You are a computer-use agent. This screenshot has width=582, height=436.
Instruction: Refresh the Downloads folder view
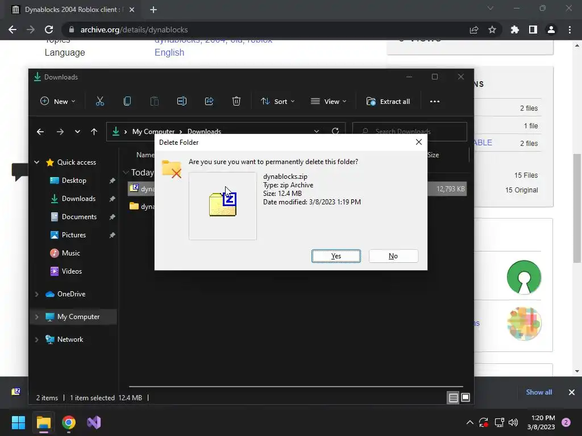pos(335,131)
